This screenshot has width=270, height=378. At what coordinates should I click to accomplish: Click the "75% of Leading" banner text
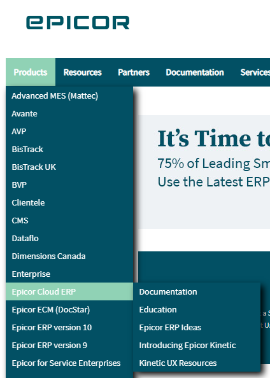pos(214,164)
